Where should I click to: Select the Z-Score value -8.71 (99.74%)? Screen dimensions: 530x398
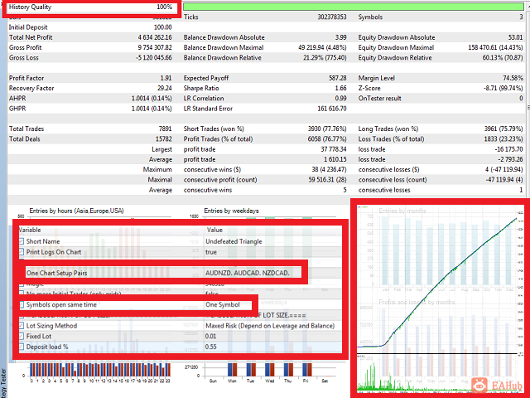tap(503, 88)
